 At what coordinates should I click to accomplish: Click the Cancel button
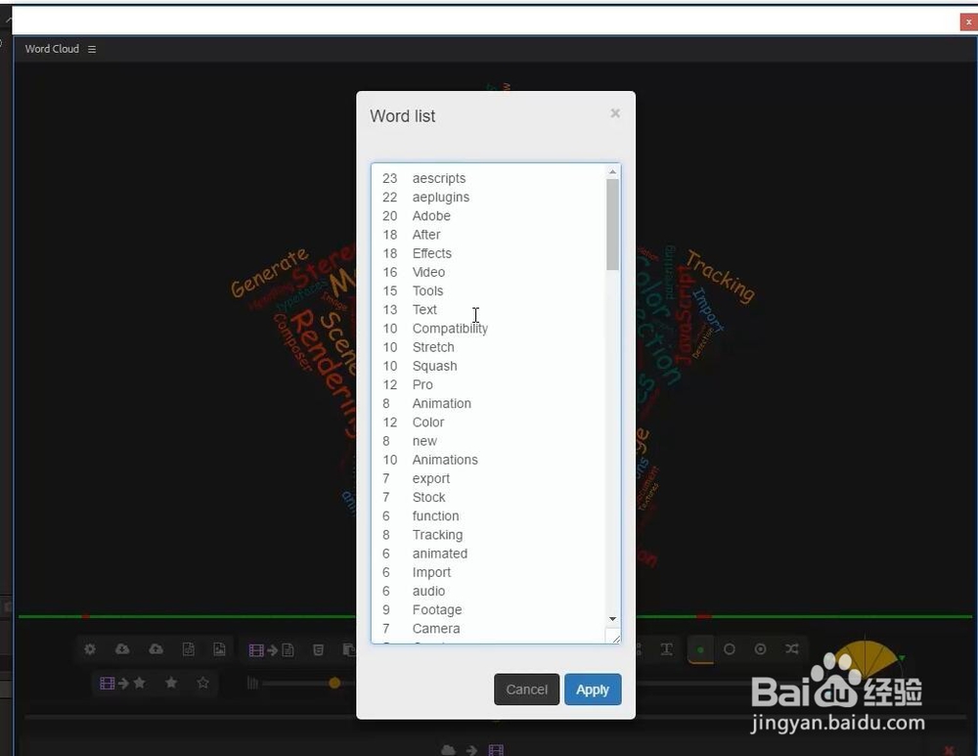pos(526,689)
